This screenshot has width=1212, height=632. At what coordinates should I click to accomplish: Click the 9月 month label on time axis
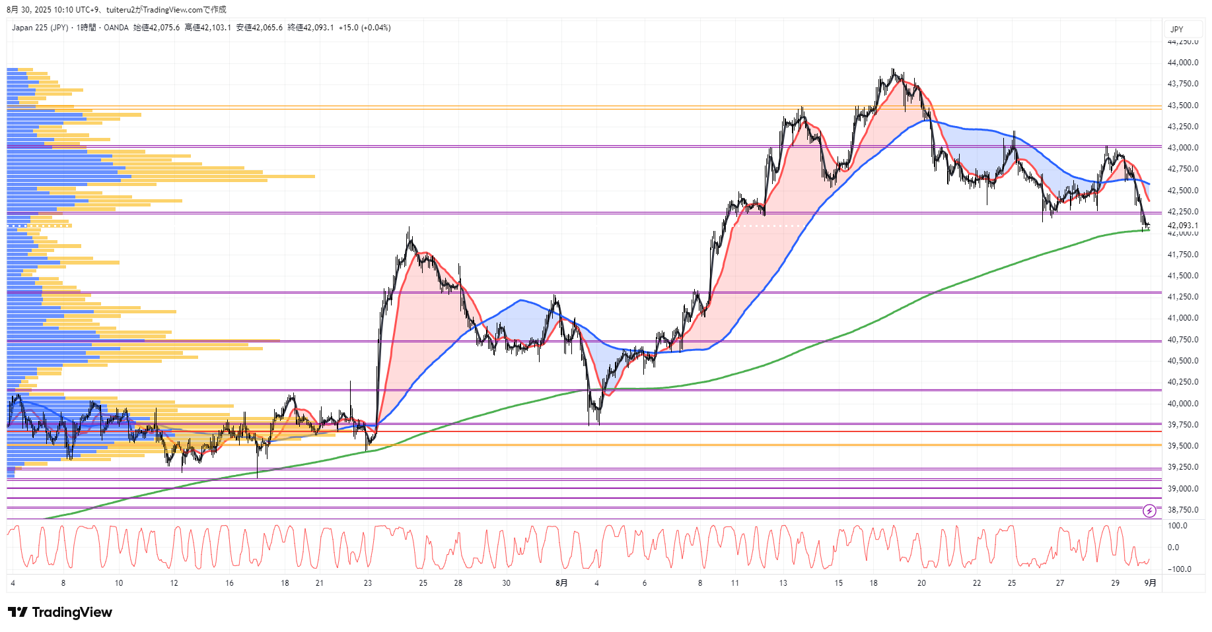[x=1150, y=583]
